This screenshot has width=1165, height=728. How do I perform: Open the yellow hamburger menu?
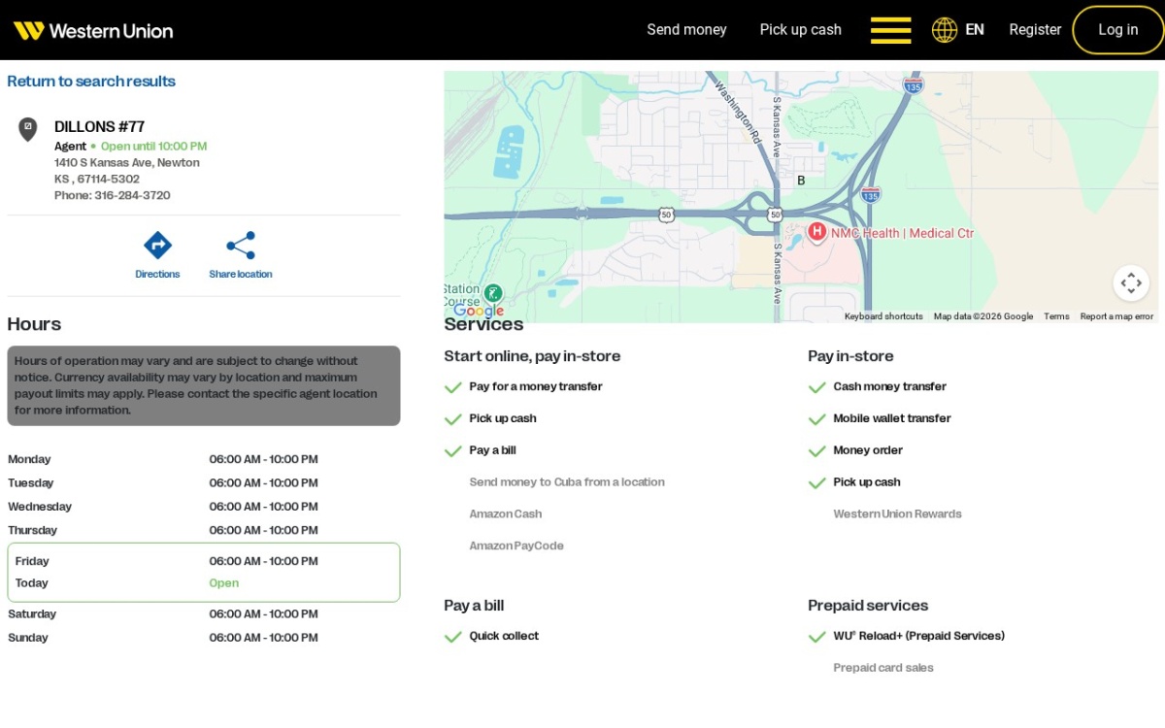(890, 30)
